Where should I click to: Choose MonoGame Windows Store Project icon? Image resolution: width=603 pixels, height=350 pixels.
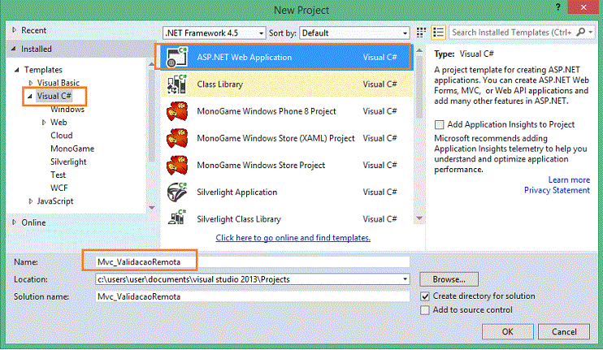tap(177, 165)
